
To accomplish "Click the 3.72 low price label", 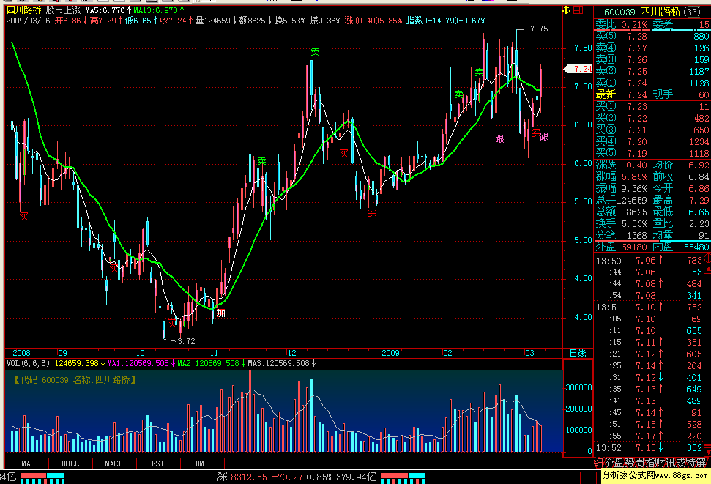I will (x=187, y=341).
